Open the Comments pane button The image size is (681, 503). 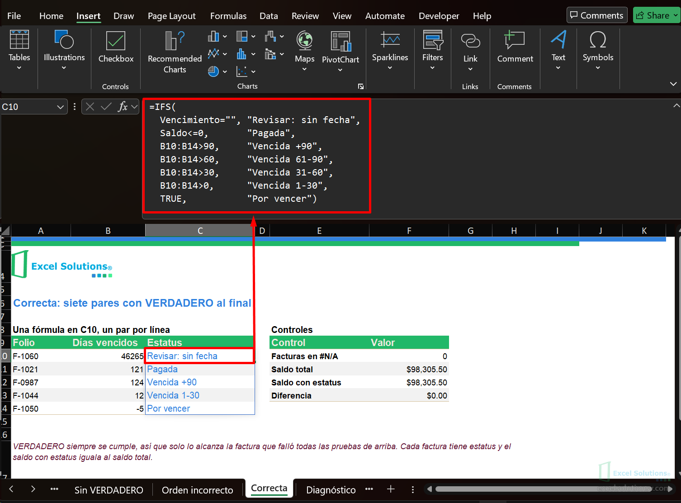point(597,15)
